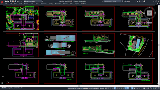
Task: Add a new layout with the plus tab
Action: [x=21, y=88]
